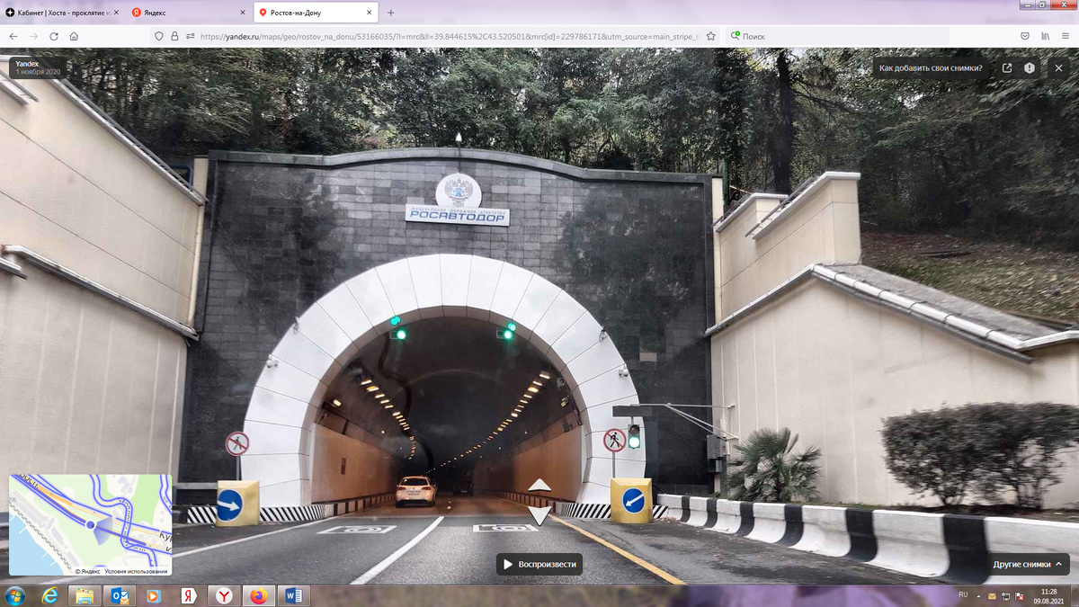Open the media player taskbar icon
1079x607 pixels.
pos(153,596)
